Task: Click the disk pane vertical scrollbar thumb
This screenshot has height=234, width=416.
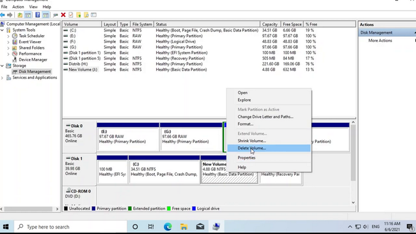Action: tap(353, 153)
